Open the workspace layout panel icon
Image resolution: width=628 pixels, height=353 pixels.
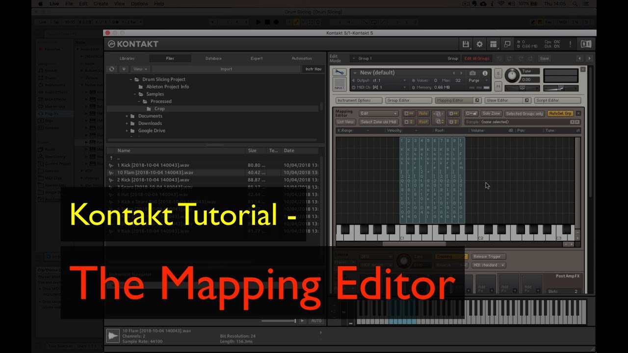click(494, 44)
